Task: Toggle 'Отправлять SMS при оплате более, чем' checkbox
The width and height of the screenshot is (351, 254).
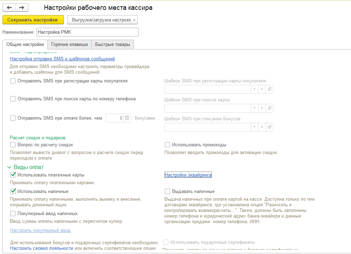Action: tap(13, 118)
